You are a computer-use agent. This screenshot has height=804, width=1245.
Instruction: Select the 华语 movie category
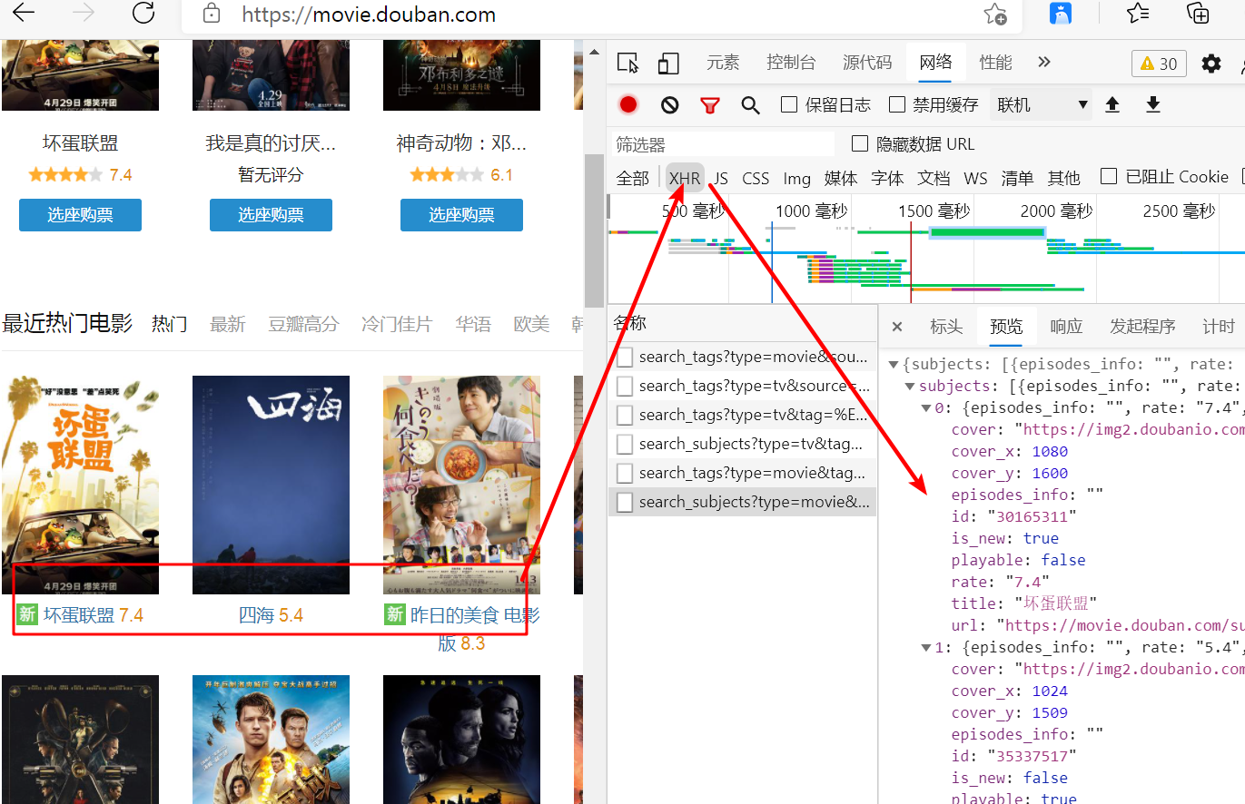pos(473,324)
